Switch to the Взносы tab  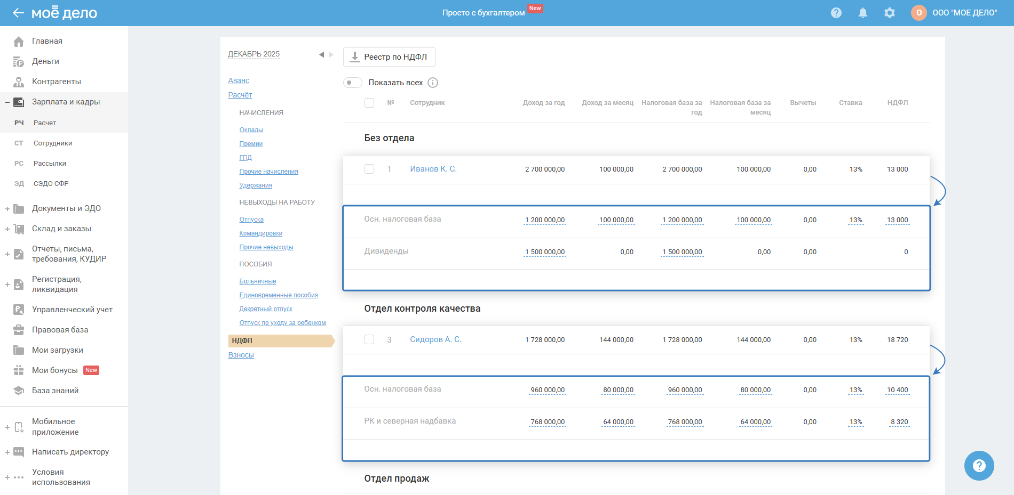coord(241,355)
